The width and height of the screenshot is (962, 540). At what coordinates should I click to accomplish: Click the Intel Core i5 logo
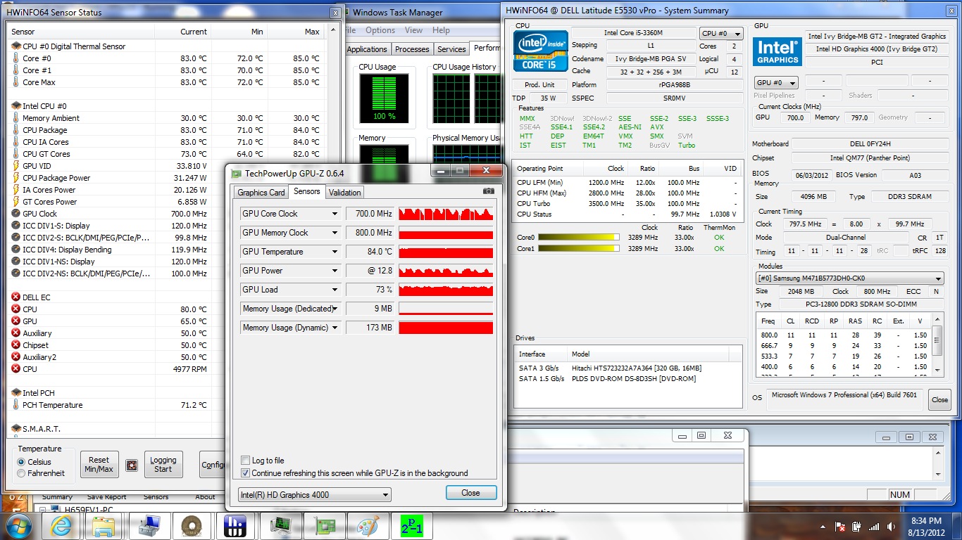[x=540, y=51]
